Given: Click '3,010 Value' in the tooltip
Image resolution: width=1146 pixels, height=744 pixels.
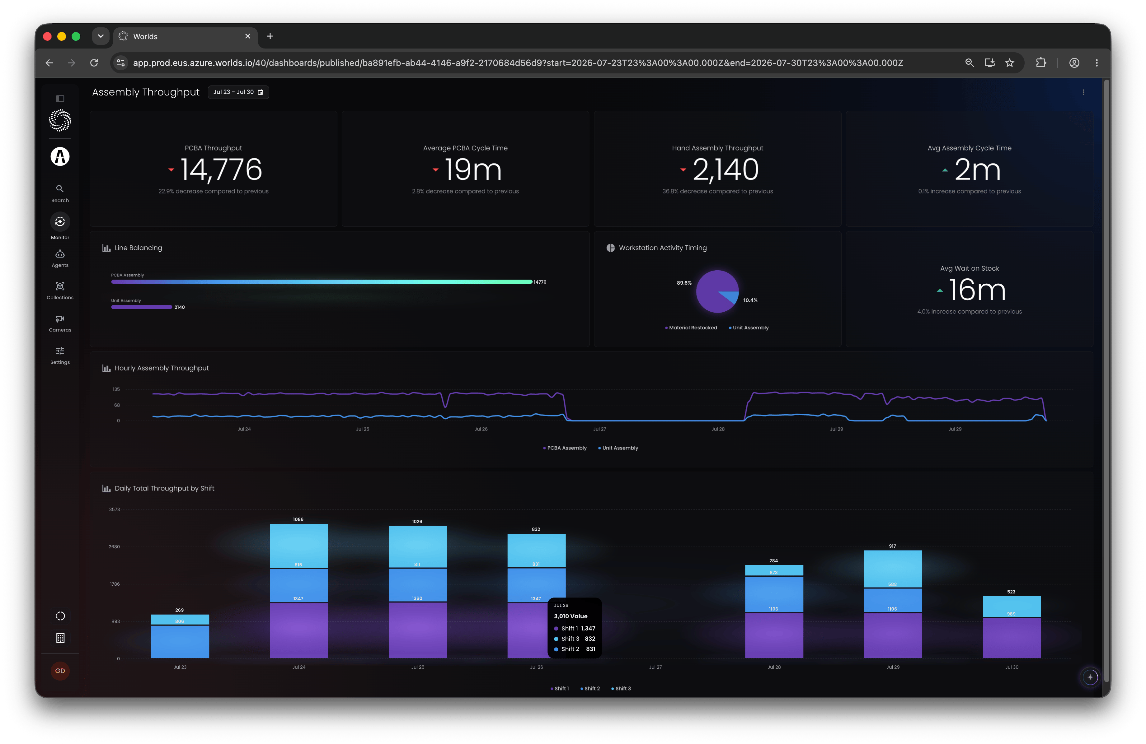Looking at the screenshot, I should click(x=571, y=616).
